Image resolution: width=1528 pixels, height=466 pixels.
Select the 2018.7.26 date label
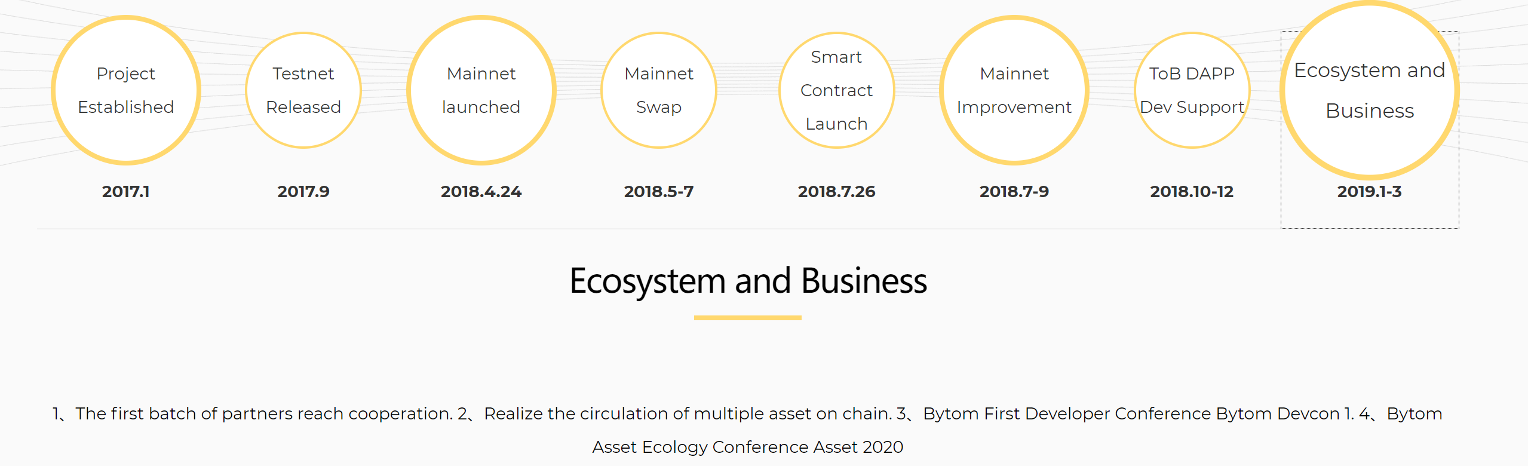(x=836, y=192)
